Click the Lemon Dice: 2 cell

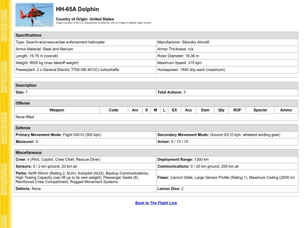click(227, 189)
